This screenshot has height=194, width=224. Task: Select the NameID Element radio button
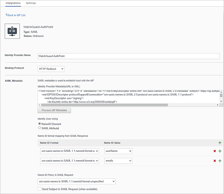tap(39, 124)
